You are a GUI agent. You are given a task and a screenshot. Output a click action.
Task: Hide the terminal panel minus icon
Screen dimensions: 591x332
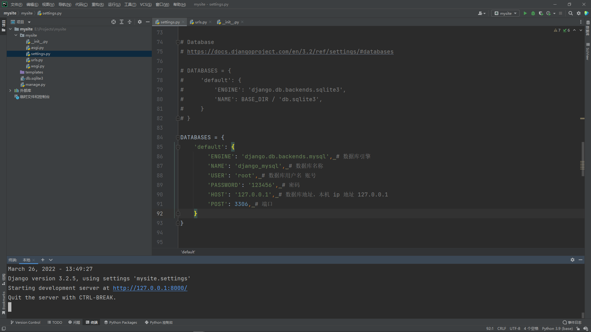tap(581, 260)
